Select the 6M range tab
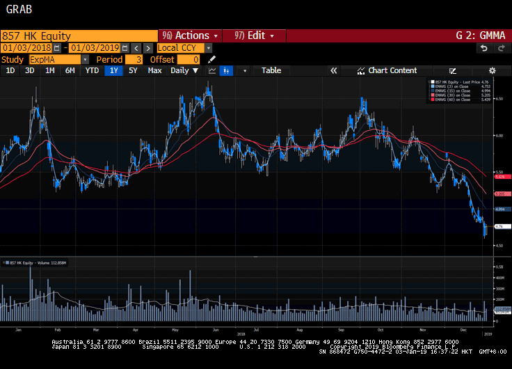 (x=70, y=70)
